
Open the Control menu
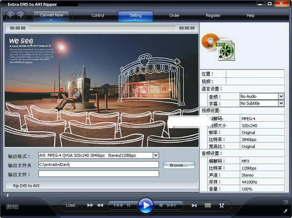pyautogui.click(x=98, y=15)
